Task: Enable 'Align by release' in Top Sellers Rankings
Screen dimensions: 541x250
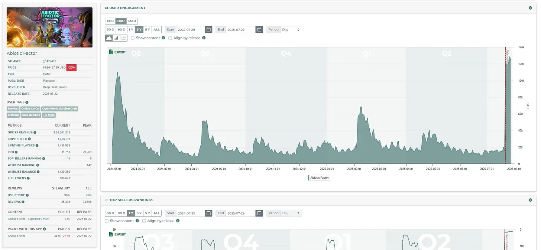Action: [x=144, y=221]
